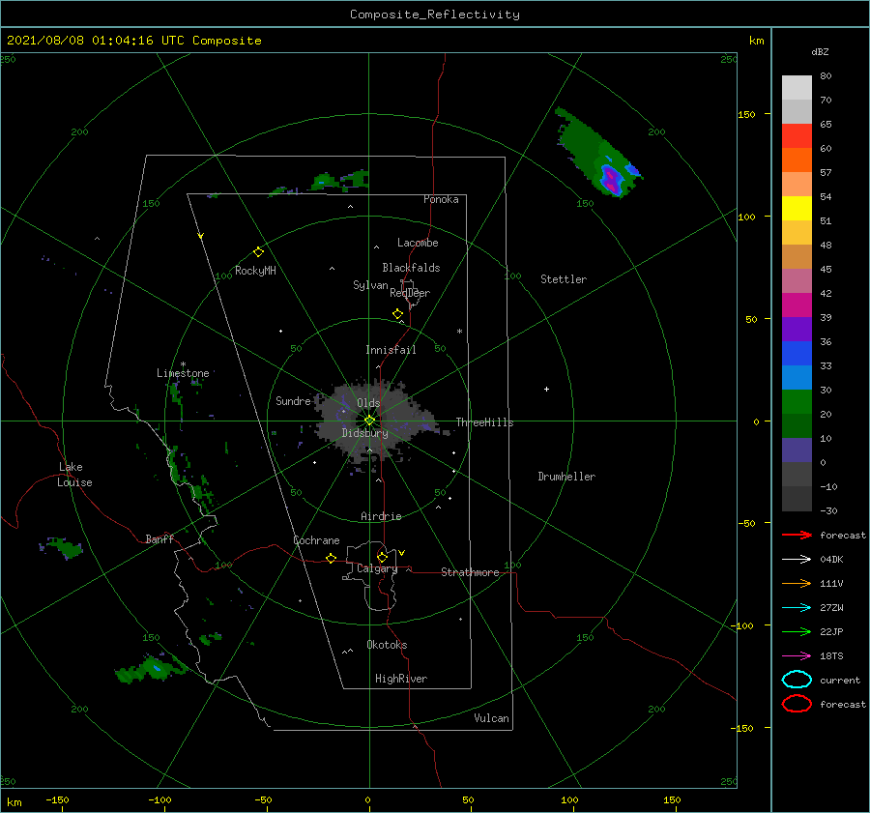Click the cyan 27ZW arrow legend icon
The width and height of the screenshot is (870, 813).
pos(797,608)
